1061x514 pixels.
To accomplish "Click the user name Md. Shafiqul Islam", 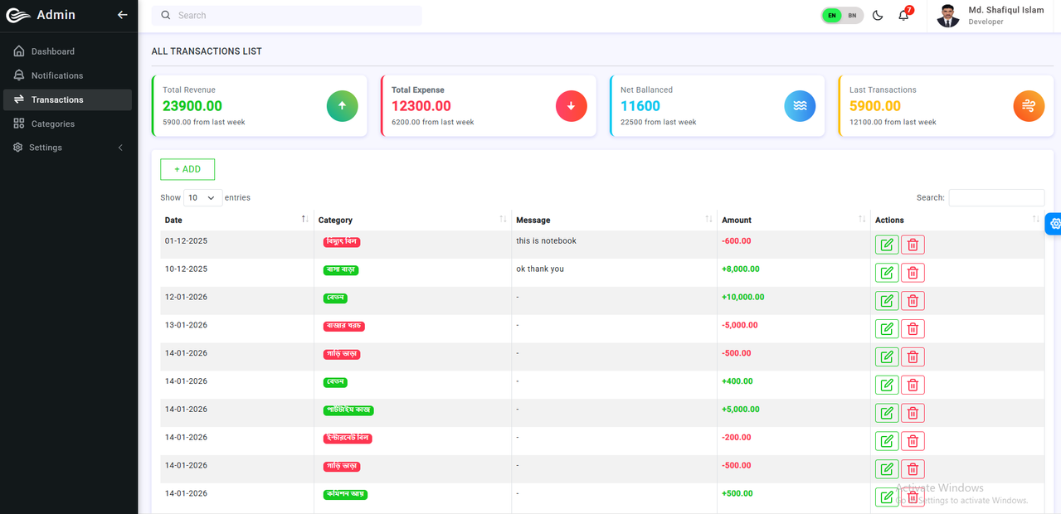I will click(1006, 10).
